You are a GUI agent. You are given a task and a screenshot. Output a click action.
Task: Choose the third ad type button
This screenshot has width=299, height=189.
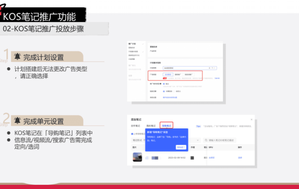tap(189, 75)
